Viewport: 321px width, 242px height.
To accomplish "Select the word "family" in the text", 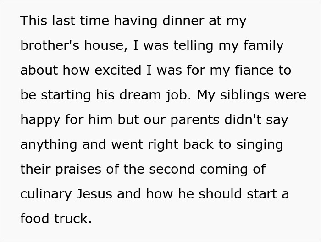I will pyautogui.click(x=263, y=46).
